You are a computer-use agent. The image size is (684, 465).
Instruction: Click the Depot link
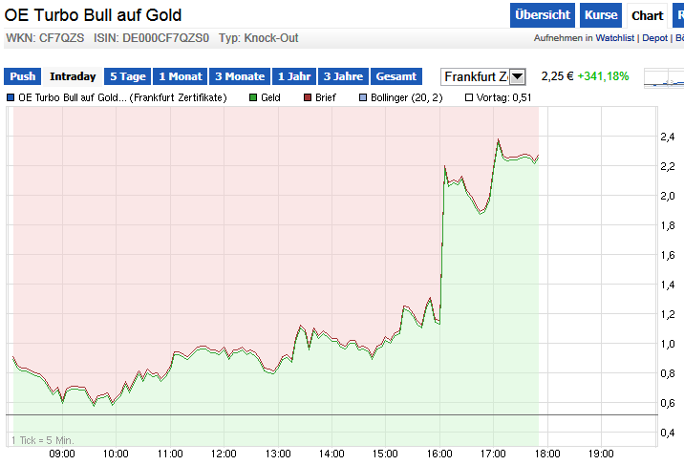pos(654,38)
